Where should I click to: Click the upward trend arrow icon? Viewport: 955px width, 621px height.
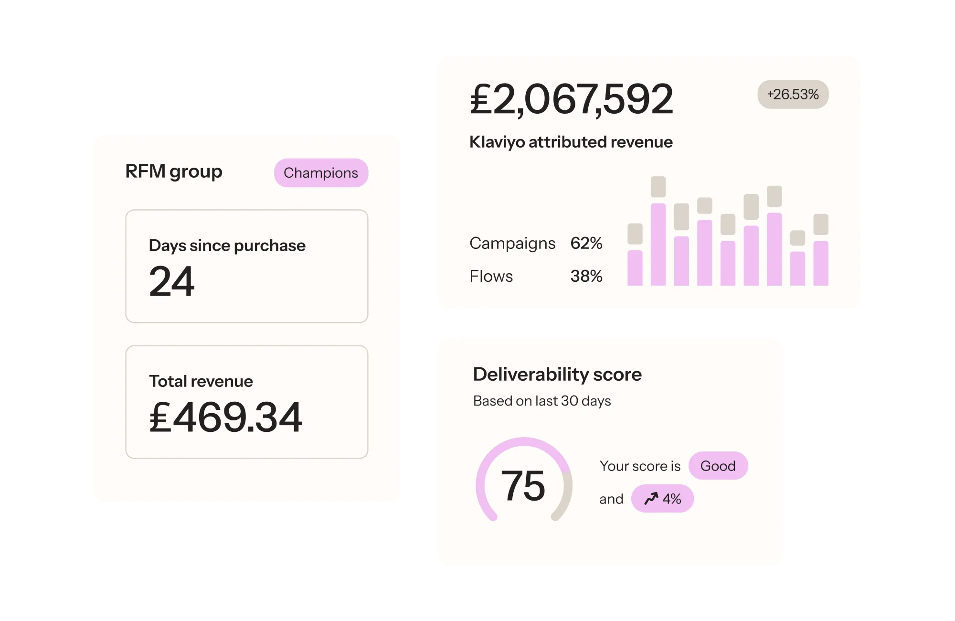651,499
